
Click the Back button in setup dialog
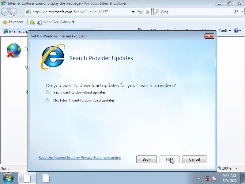point(146,159)
